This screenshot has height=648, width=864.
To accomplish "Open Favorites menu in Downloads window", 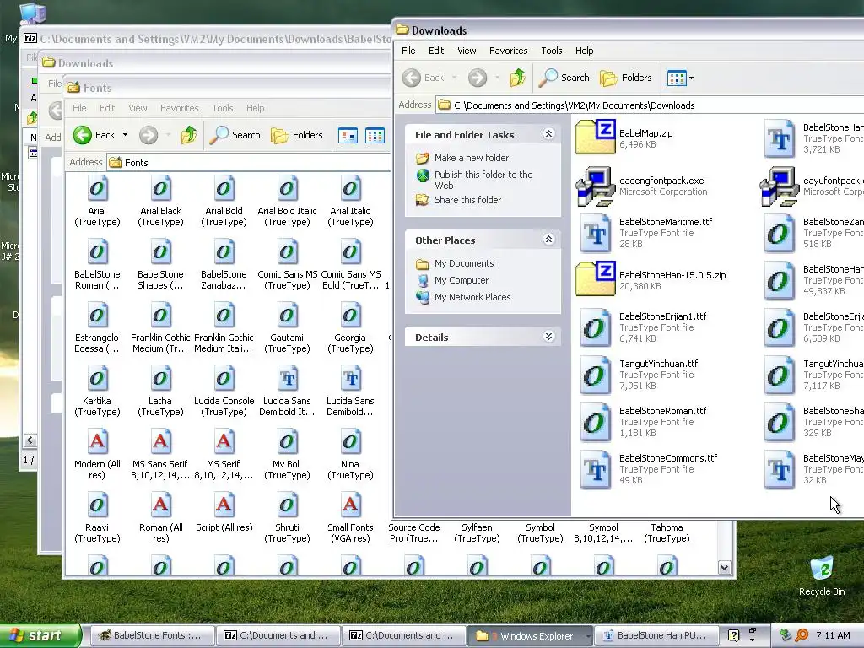I will click(x=508, y=51).
